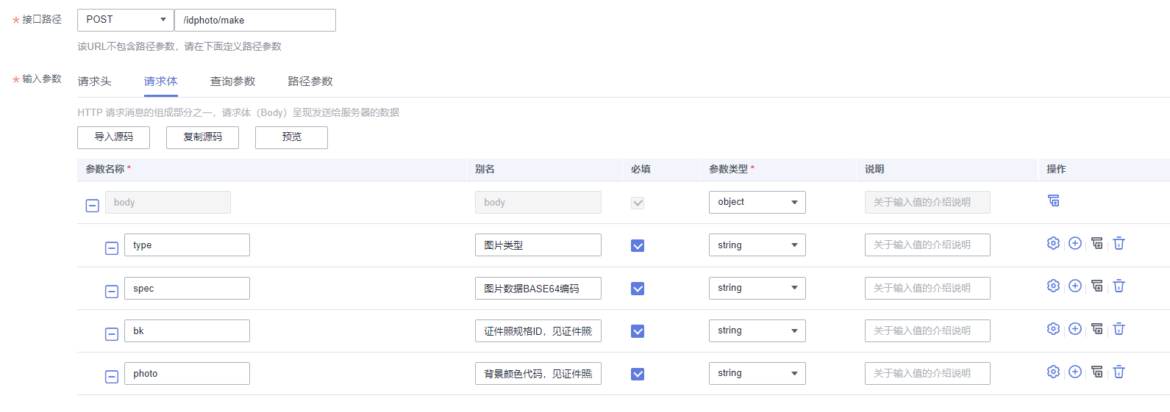Click the plus icon in bk row
Viewport: 1170px width, 412px height.
1075,329
